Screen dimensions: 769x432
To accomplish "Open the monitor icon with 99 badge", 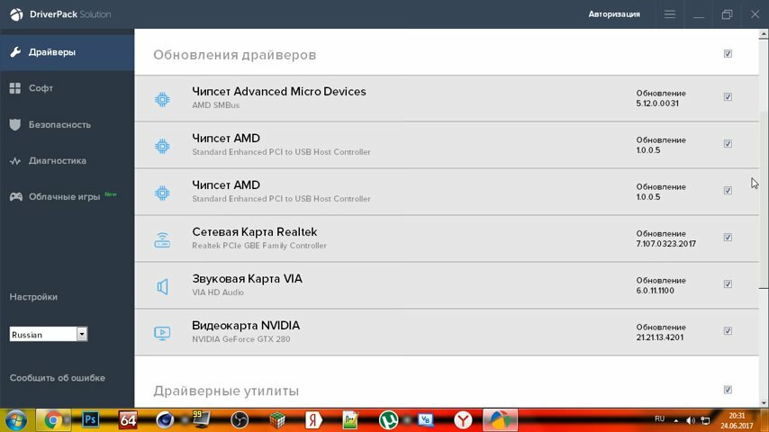I will [202, 419].
